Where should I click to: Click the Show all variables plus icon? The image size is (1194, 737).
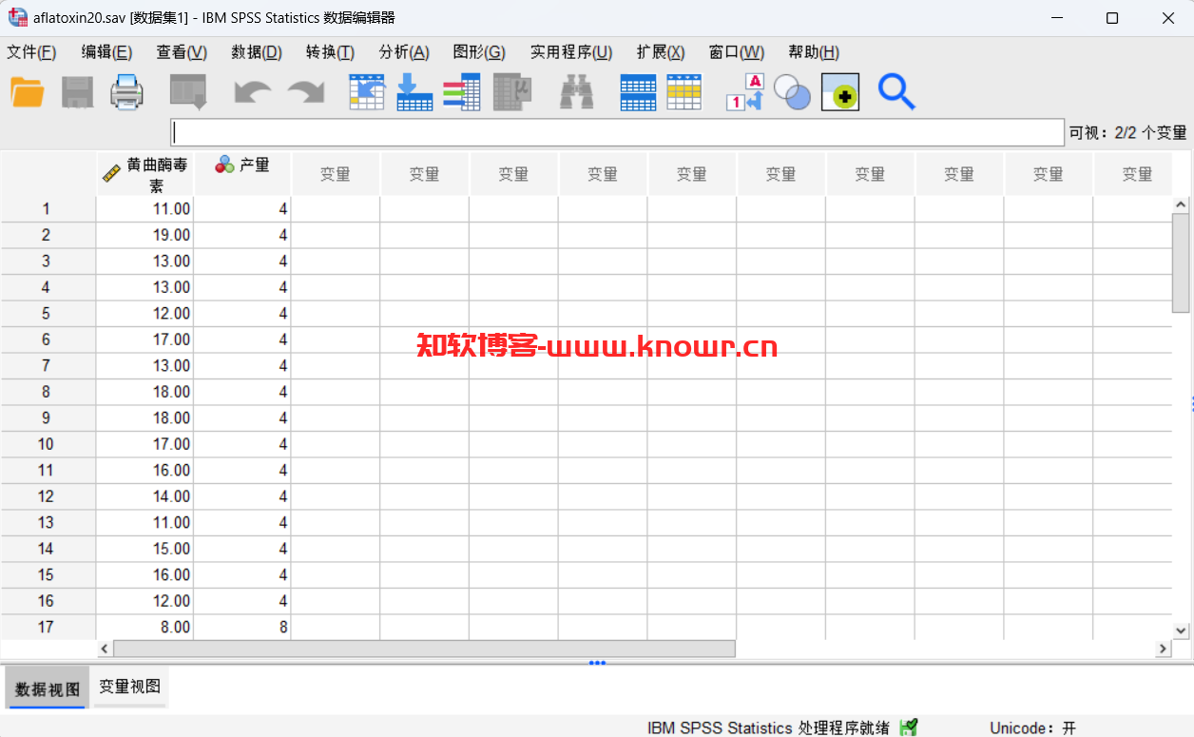[840, 92]
